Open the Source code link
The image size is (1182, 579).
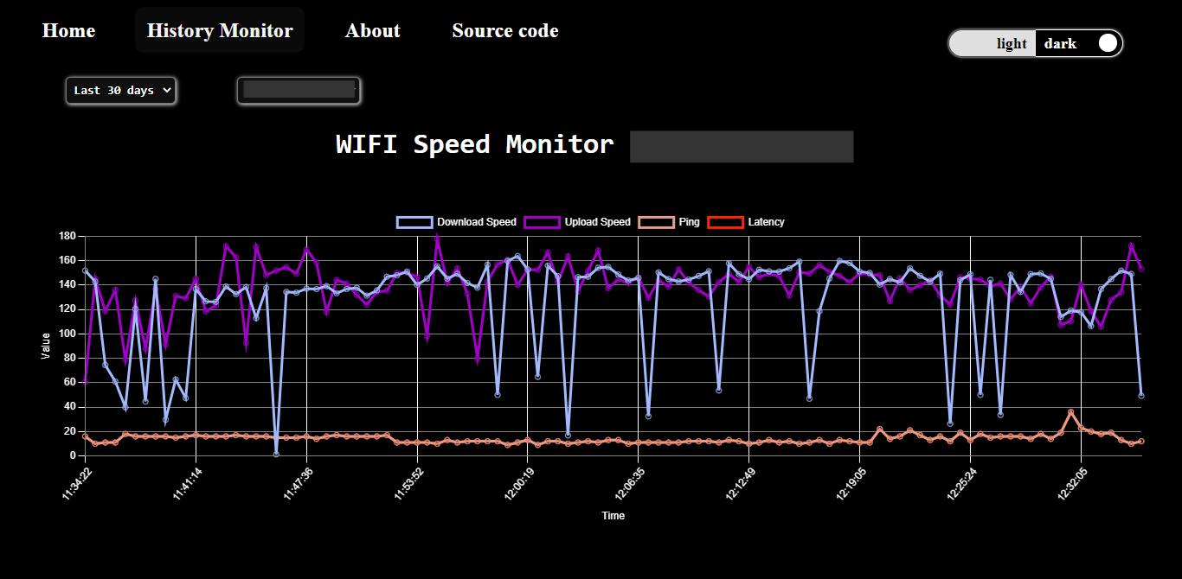coord(504,30)
